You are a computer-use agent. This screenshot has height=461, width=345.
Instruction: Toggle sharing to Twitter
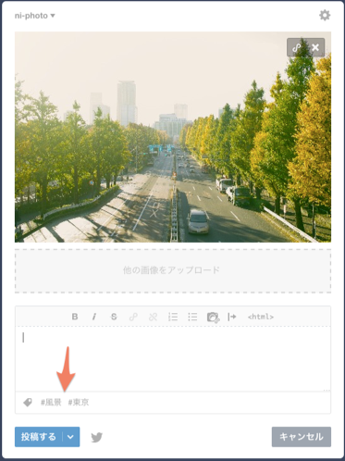coord(97,437)
